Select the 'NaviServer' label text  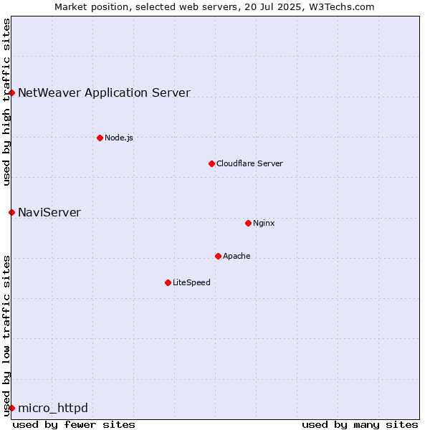49,212
